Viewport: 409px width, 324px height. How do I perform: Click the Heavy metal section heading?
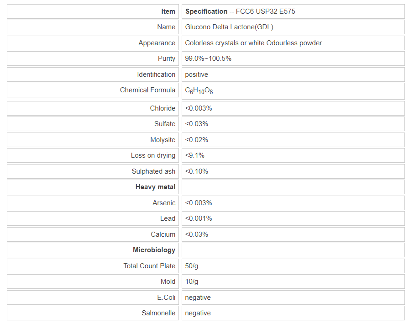(x=155, y=187)
